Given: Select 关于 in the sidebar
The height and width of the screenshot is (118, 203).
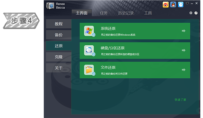Looking at the screenshot, I should click(x=59, y=68).
